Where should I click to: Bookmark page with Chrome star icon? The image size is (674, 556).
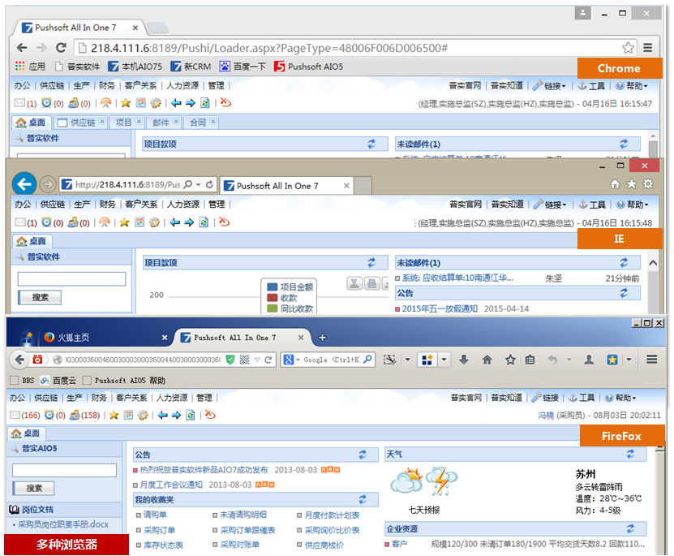tap(628, 48)
